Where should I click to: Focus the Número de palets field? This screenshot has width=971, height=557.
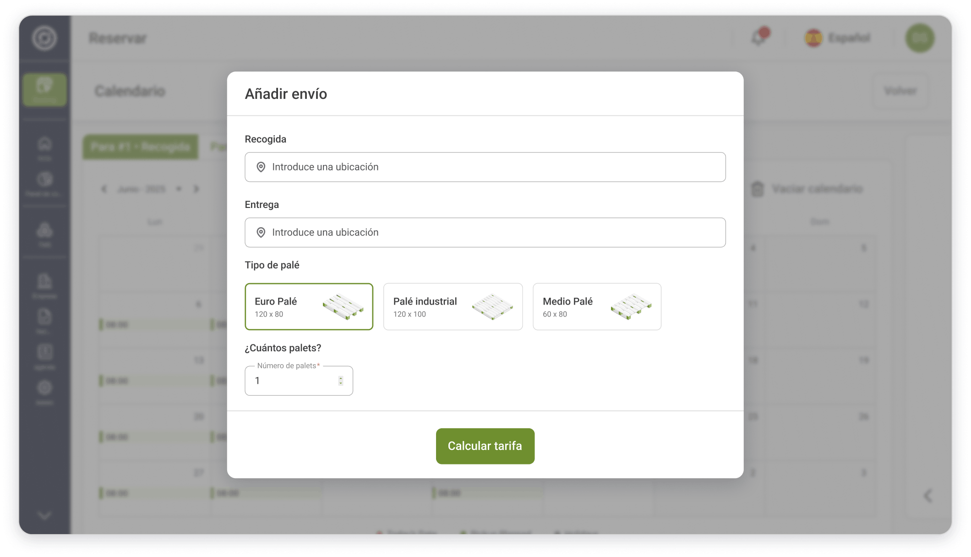click(293, 381)
